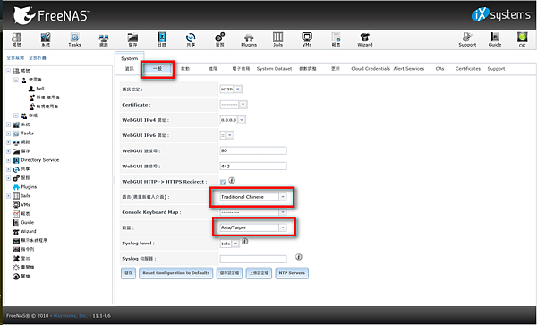Viewport: 537px width, 325px height.
Task: Open Storage icon in top toolbar
Action: [132, 39]
